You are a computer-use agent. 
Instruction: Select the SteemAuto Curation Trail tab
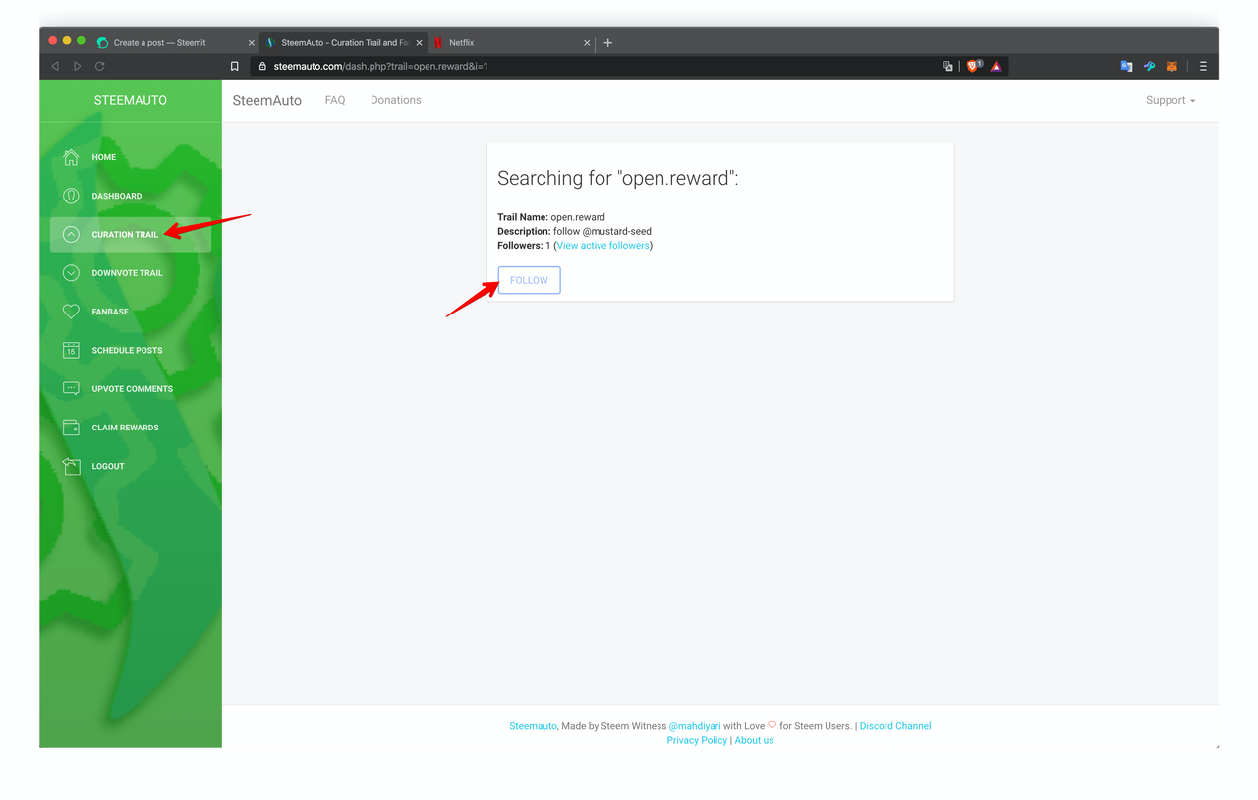[344, 43]
